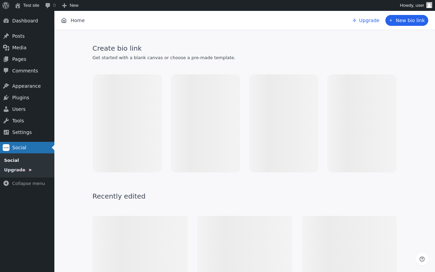Open the New content menu
Image resolution: width=435 pixels, height=272 pixels.
(x=70, y=5)
